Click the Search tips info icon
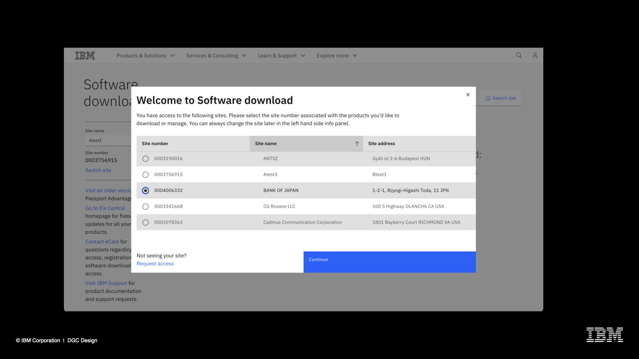Viewport: 639px width, 359px height. click(488, 98)
